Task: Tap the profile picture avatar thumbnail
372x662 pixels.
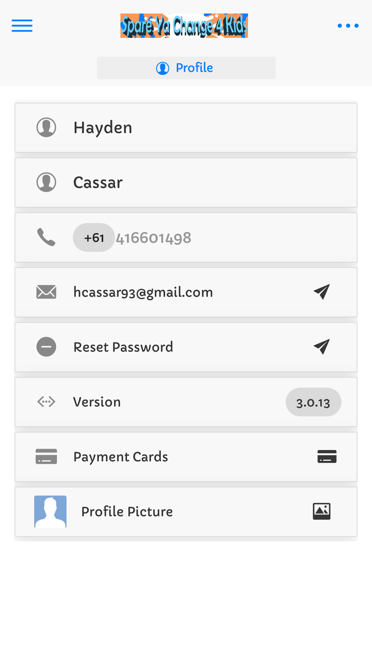Action: pyautogui.click(x=50, y=512)
